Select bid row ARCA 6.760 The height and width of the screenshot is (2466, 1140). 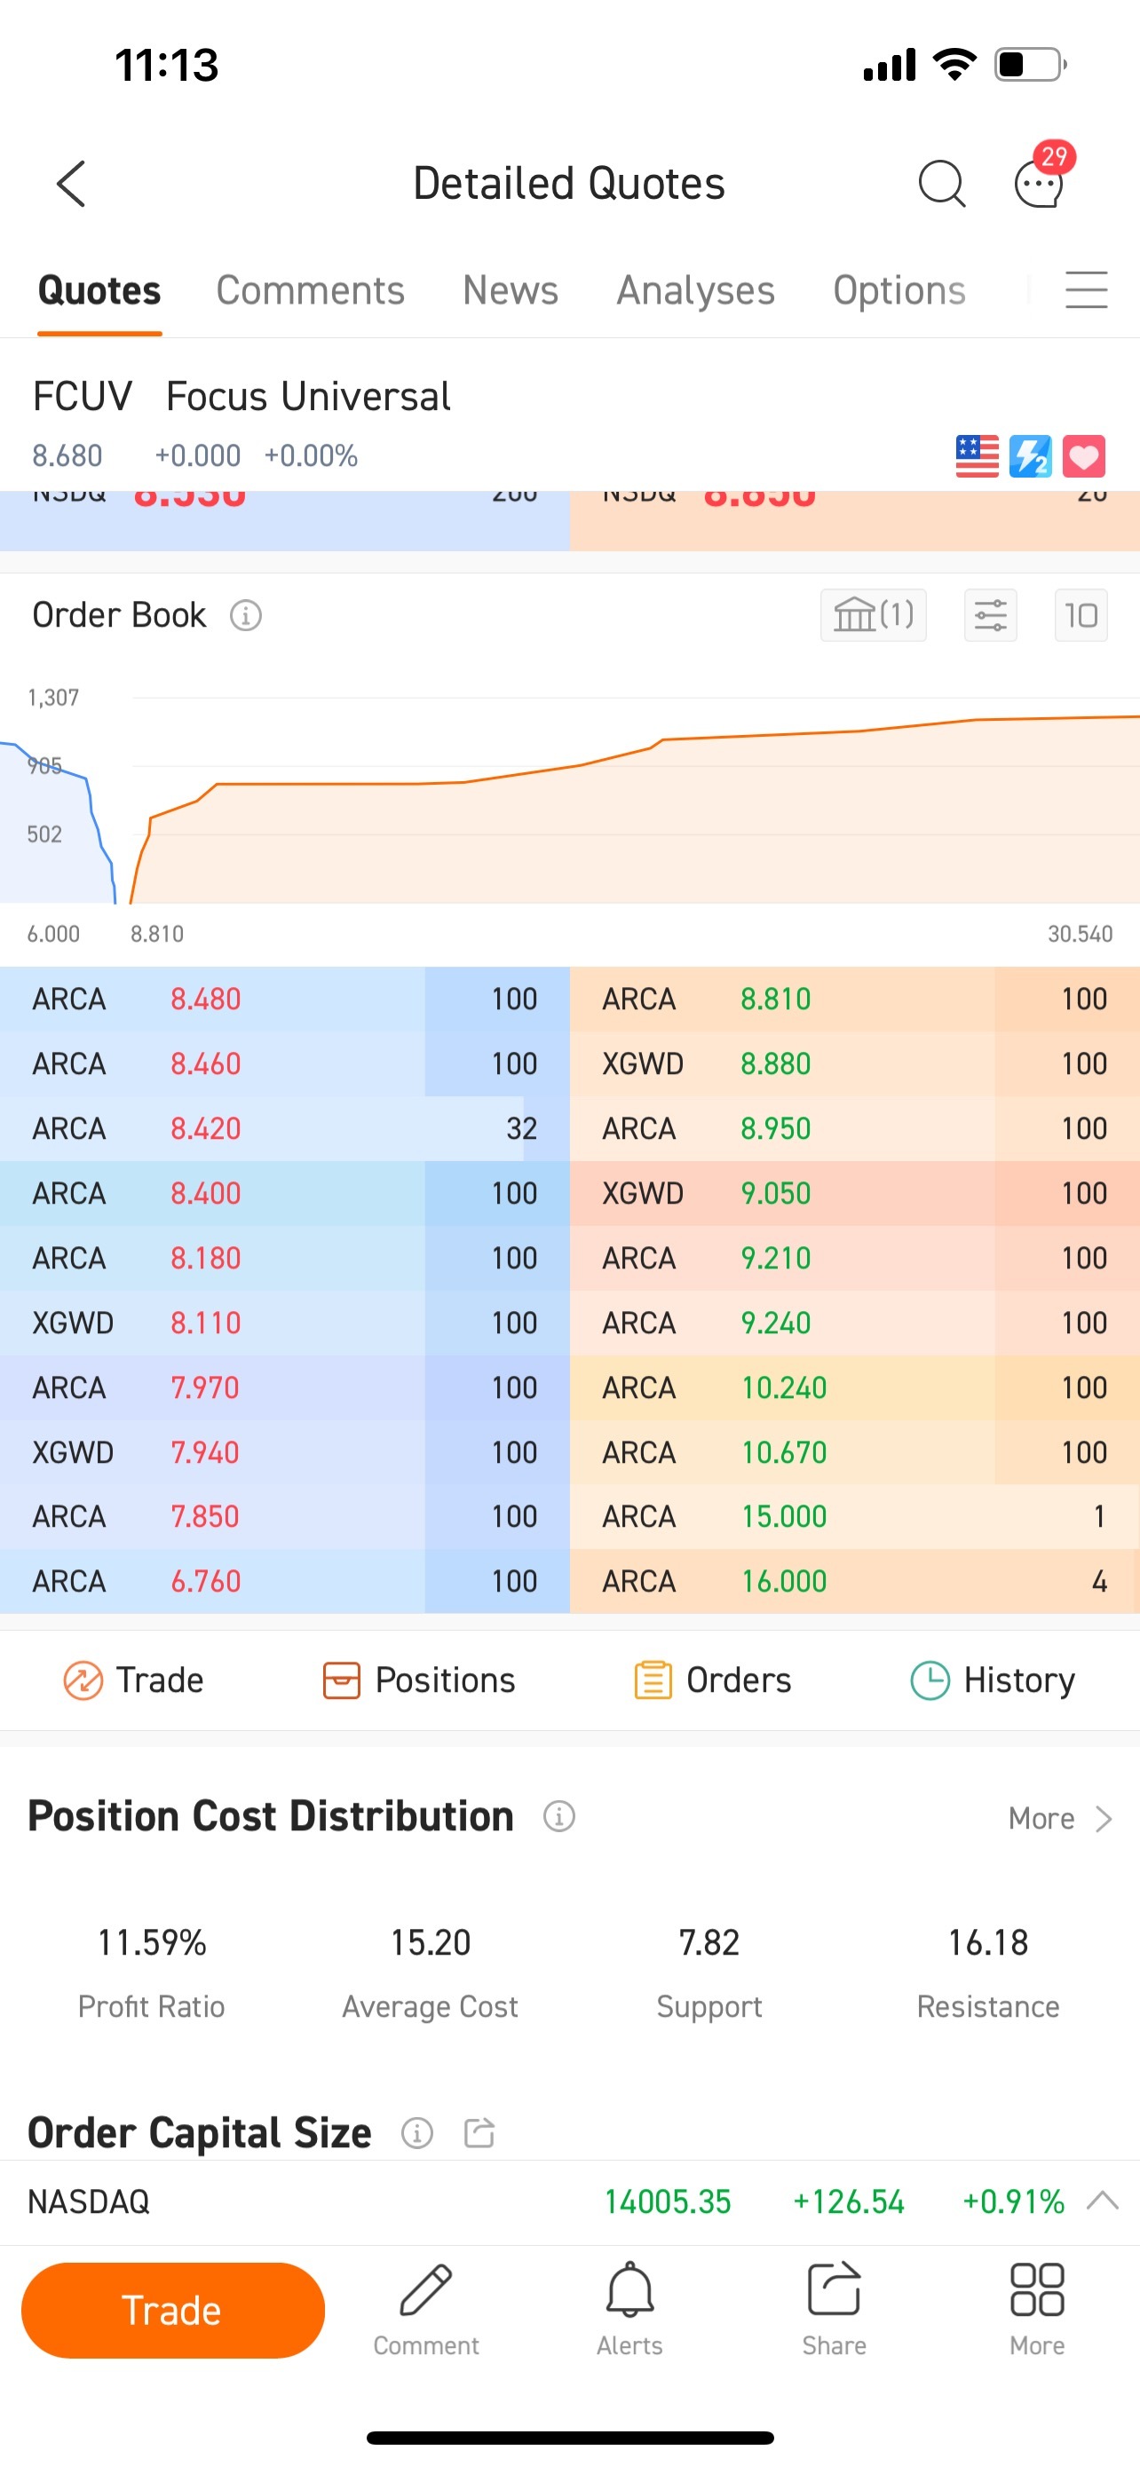click(x=285, y=1582)
